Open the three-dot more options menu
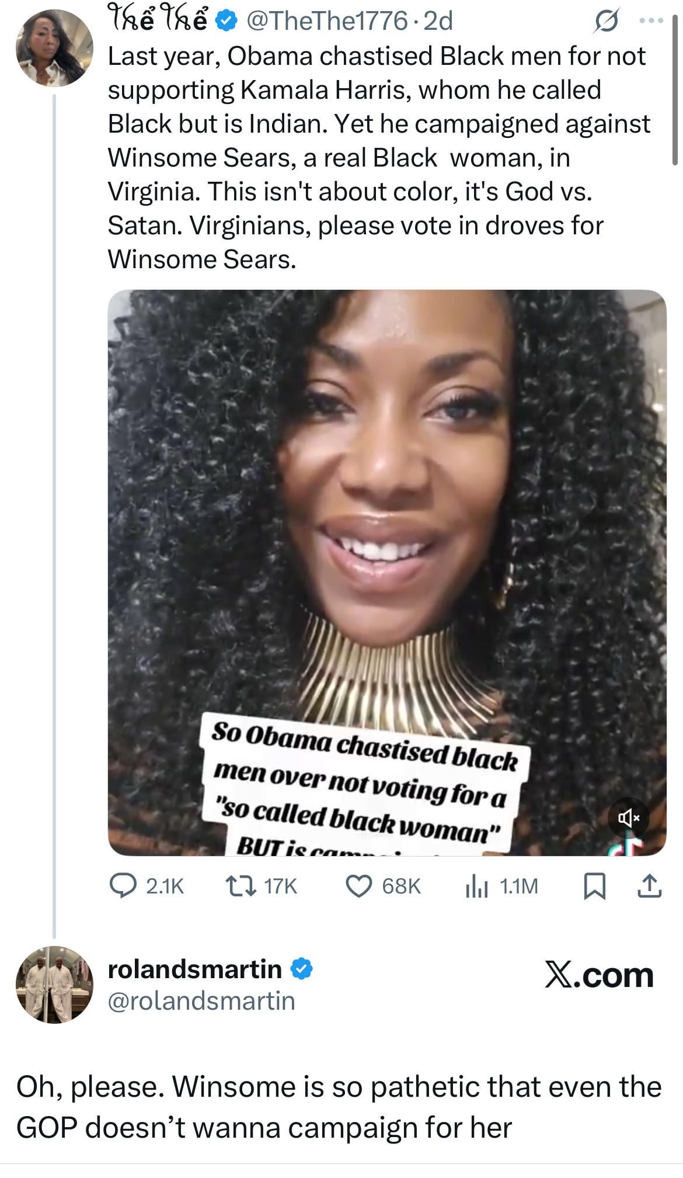683x1178 pixels. point(651,21)
